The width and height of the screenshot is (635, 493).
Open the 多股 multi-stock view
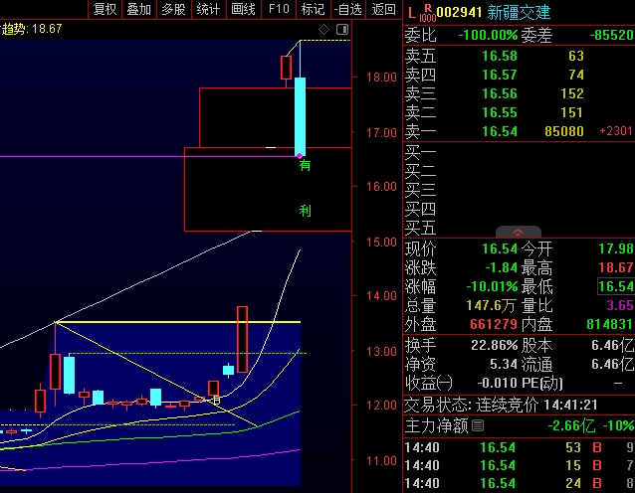pos(173,9)
